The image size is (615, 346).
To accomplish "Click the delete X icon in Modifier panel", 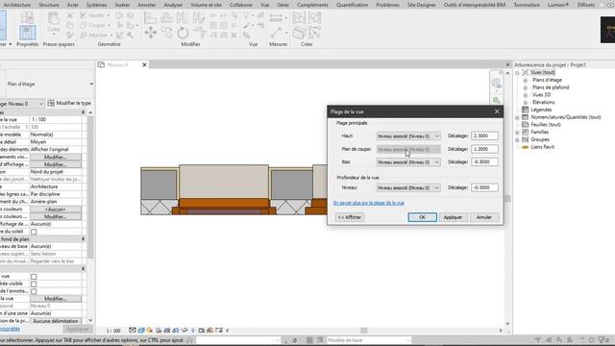I will pyautogui.click(x=234, y=35).
